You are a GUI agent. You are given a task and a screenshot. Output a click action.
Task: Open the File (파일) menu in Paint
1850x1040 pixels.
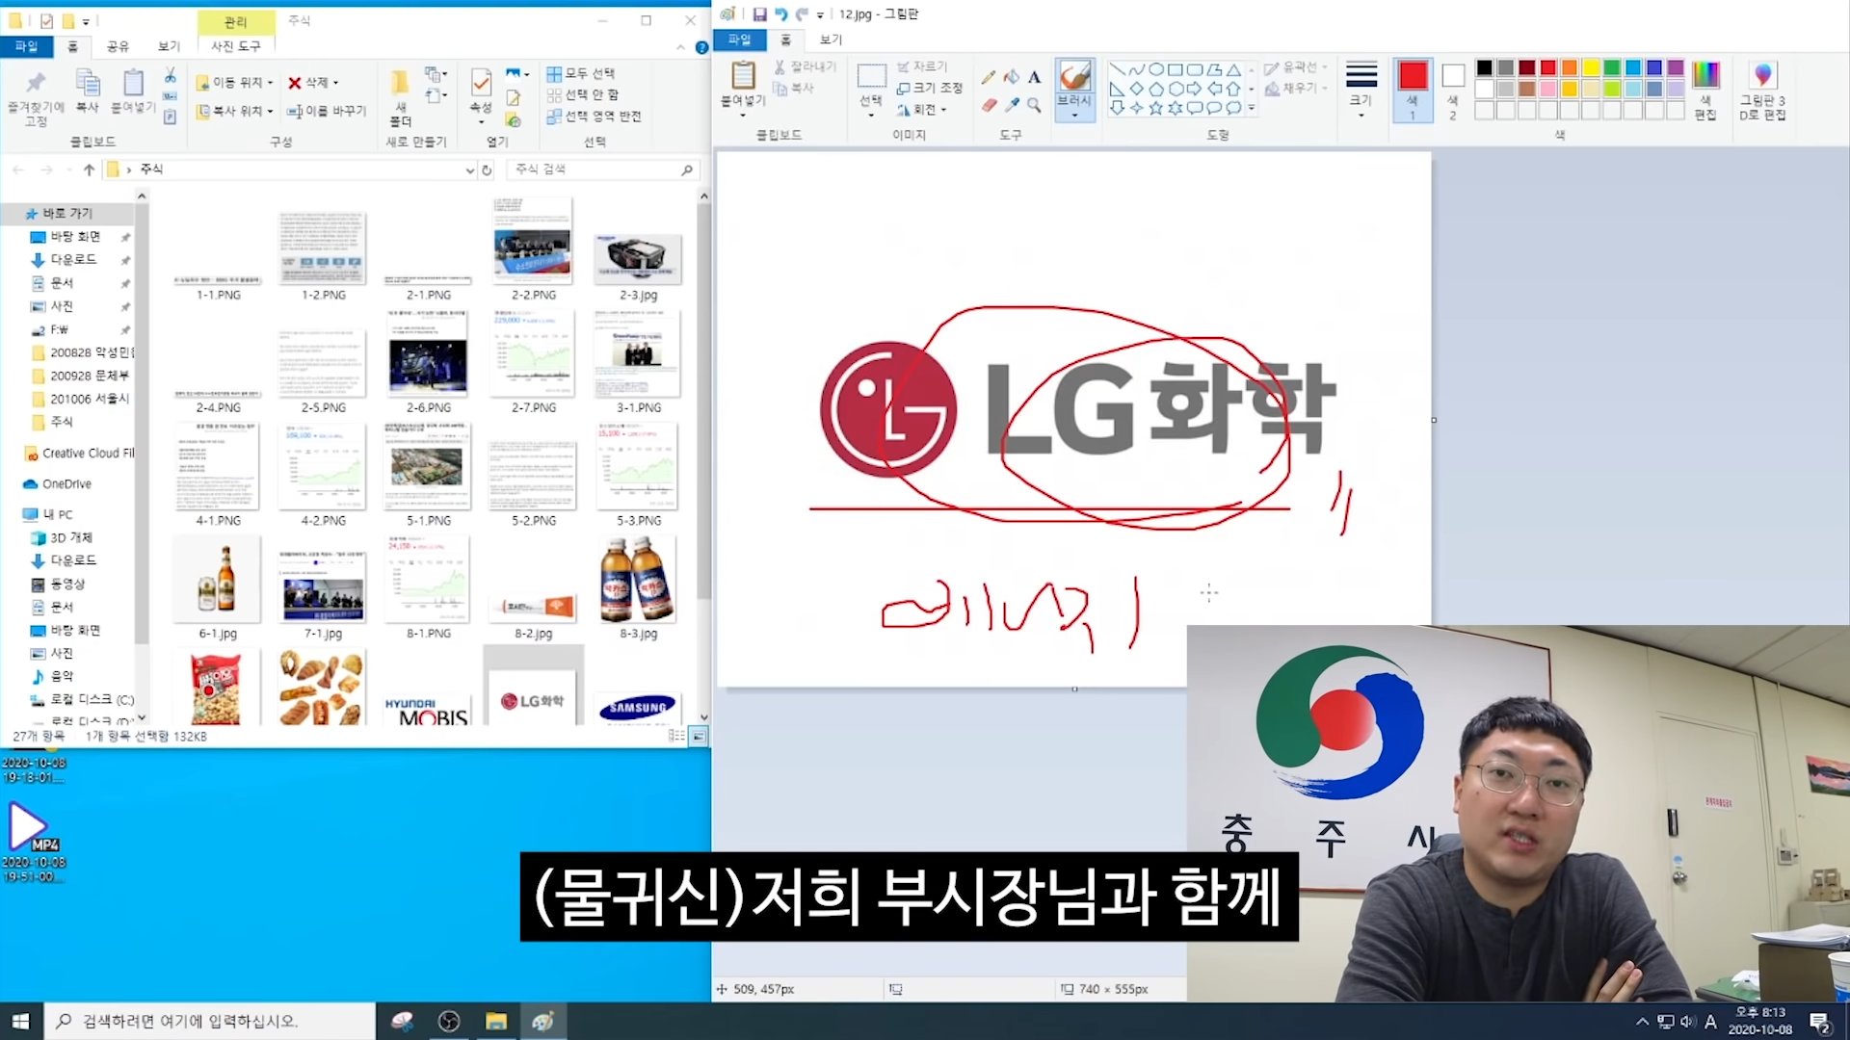point(739,39)
